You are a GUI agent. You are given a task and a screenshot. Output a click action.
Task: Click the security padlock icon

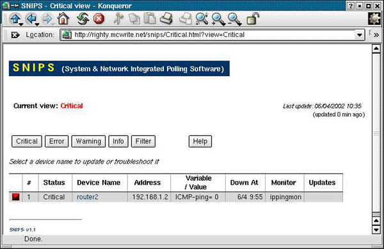(x=253, y=19)
